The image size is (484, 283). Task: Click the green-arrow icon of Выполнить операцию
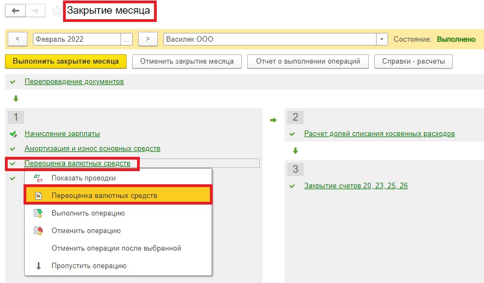tap(38, 213)
